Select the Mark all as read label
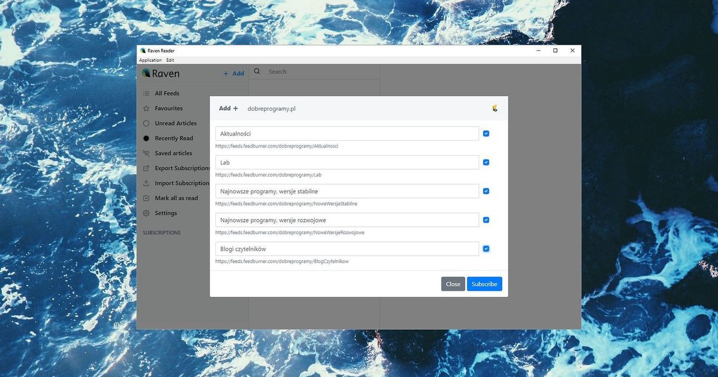This screenshot has height=377, width=718. [x=177, y=198]
